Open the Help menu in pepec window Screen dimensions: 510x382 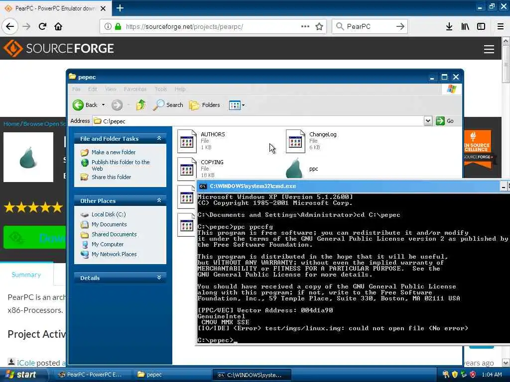coord(180,89)
